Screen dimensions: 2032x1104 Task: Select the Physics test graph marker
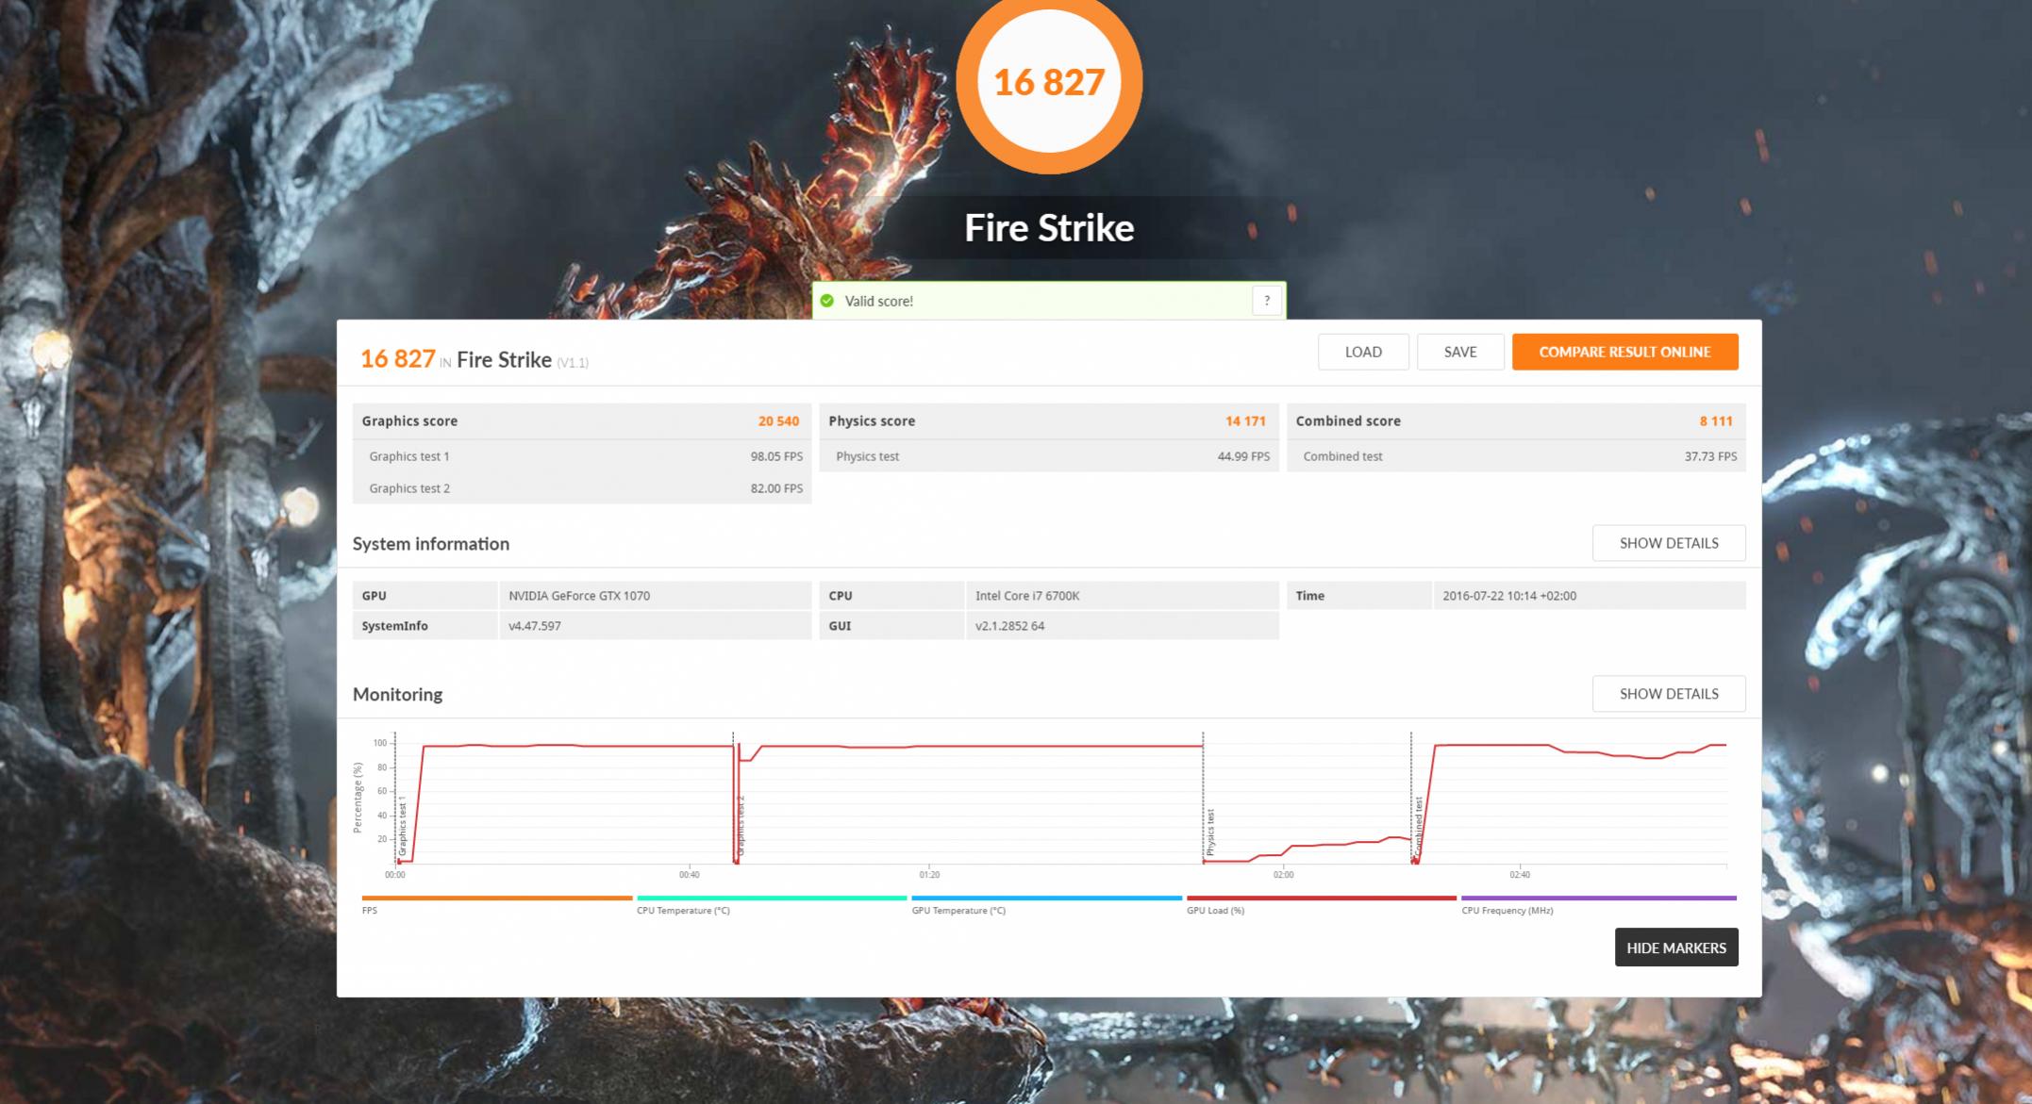click(x=1210, y=832)
